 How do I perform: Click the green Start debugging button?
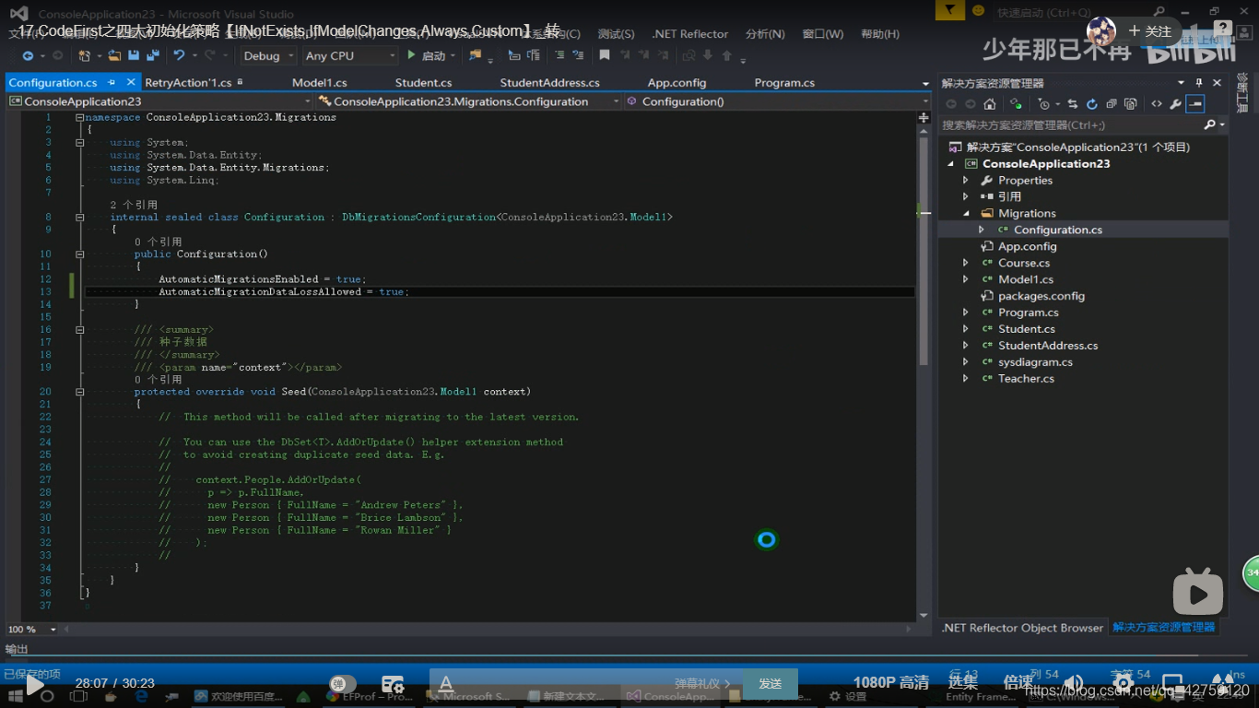pyautogui.click(x=427, y=55)
